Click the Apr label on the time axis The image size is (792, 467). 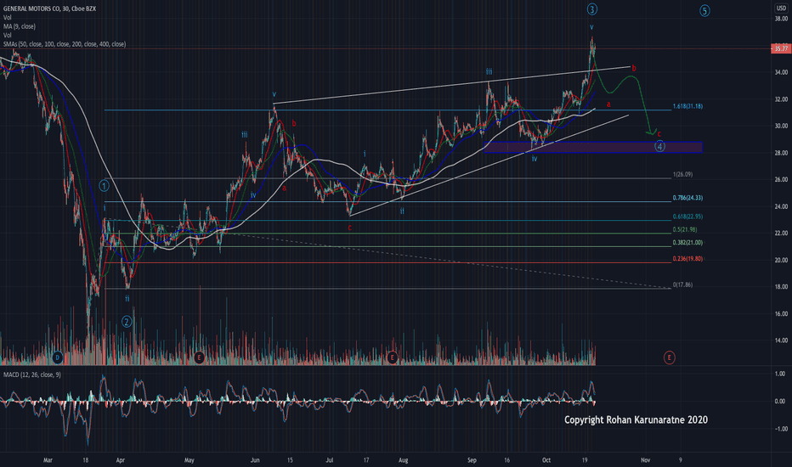pyautogui.click(x=120, y=460)
